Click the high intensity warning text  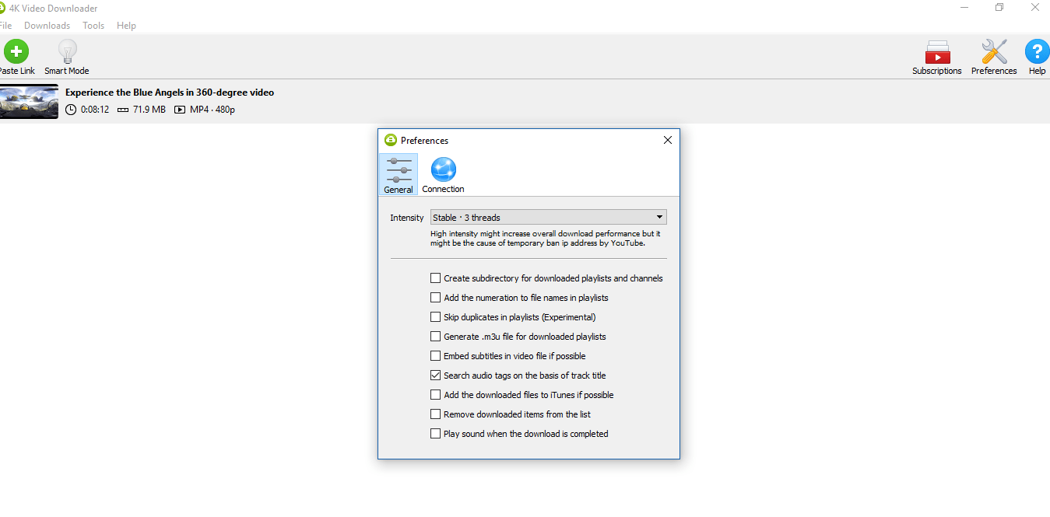[x=546, y=238]
